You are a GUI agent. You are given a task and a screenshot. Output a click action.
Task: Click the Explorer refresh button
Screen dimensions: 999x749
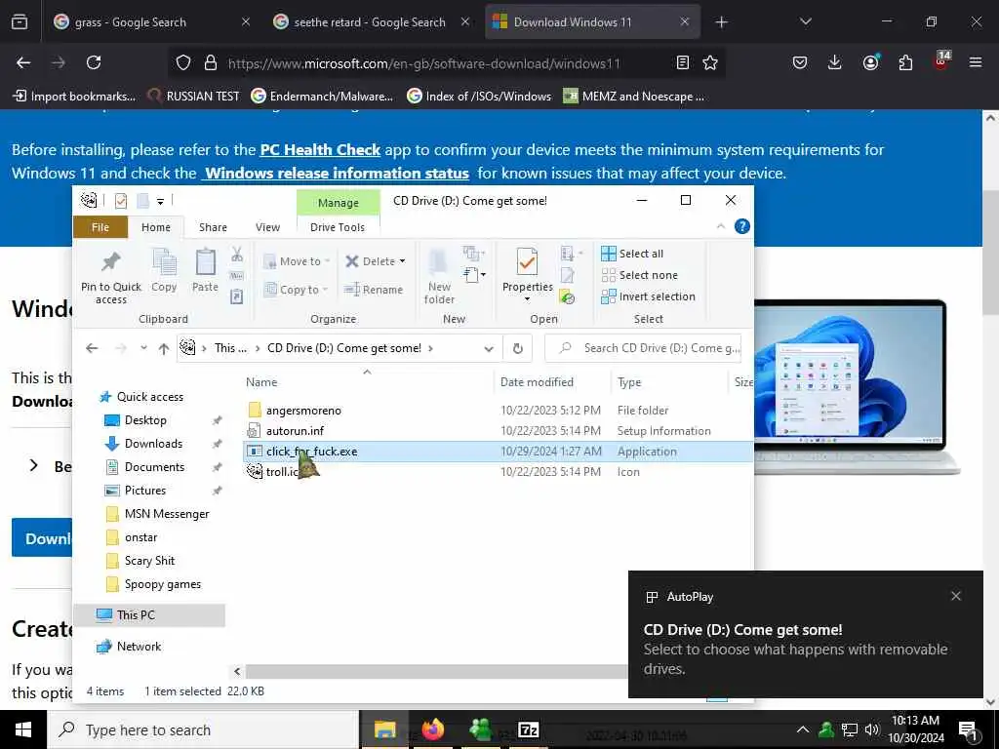click(x=518, y=348)
